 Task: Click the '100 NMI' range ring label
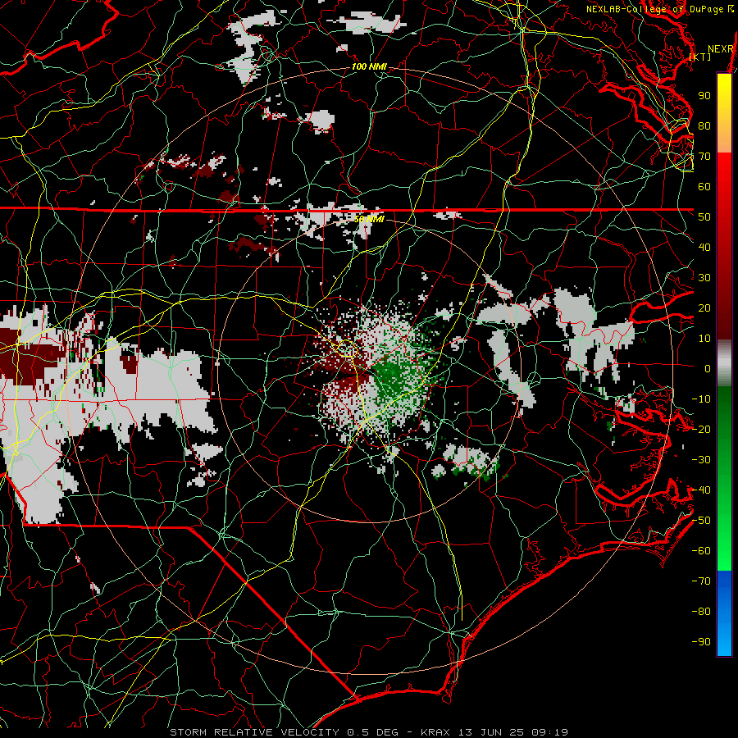369,67
